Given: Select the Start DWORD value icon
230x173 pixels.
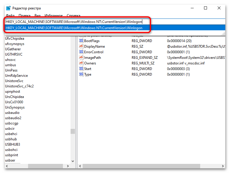Looking at the screenshot, I should [81, 69].
